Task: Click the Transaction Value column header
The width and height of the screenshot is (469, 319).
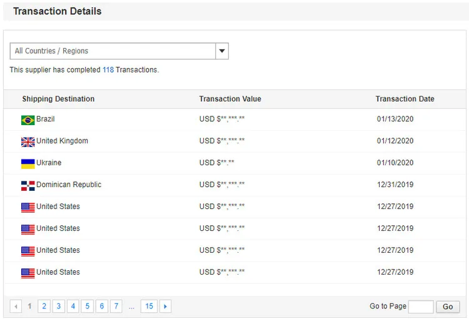Action: (230, 99)
